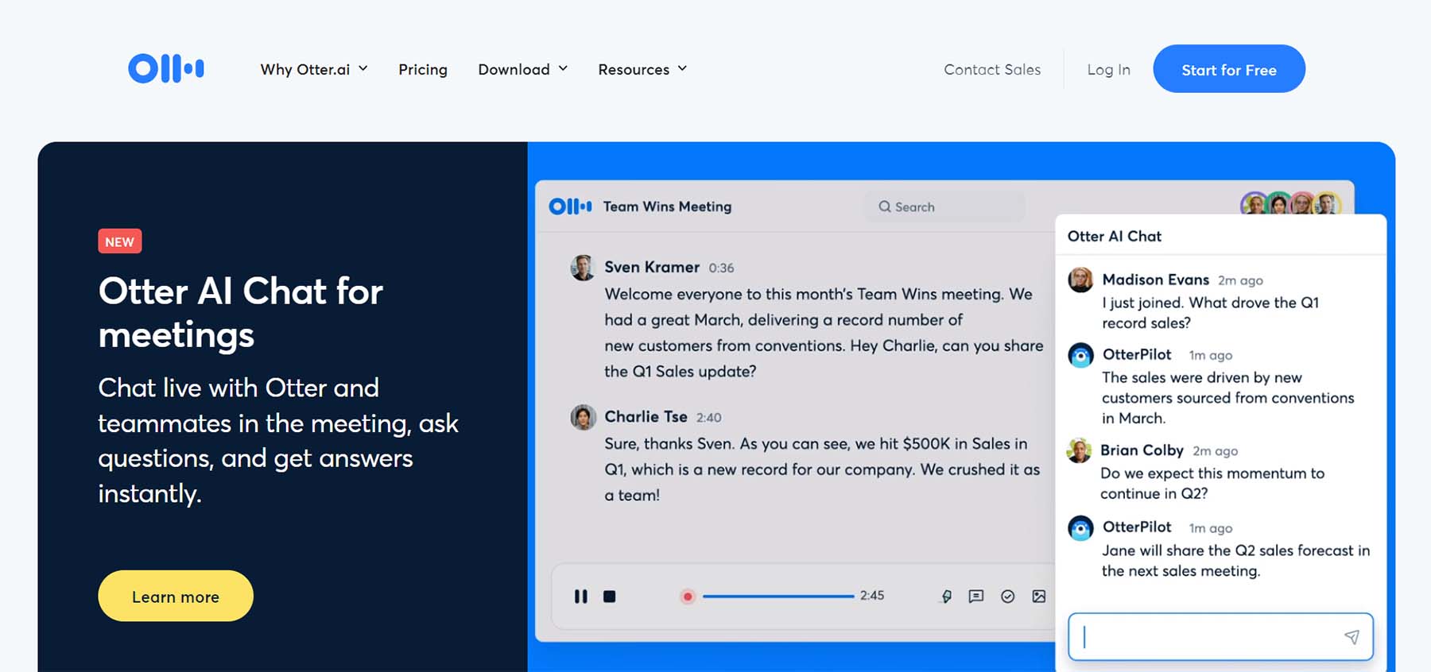Click the comment icon in the recording toolbar

tap(976, 596)
